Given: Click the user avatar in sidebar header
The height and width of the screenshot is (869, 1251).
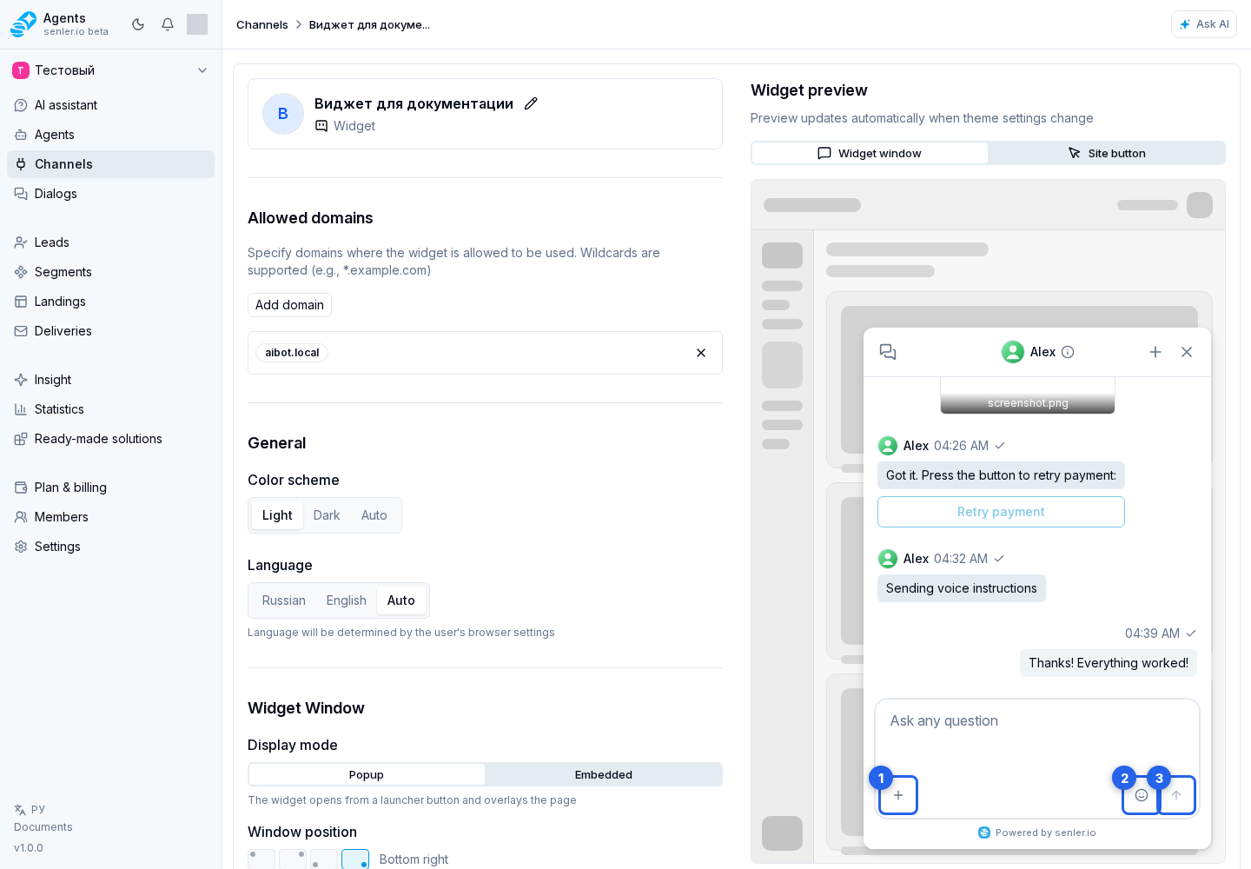Looking at the screenshot, I should point(197,24).
